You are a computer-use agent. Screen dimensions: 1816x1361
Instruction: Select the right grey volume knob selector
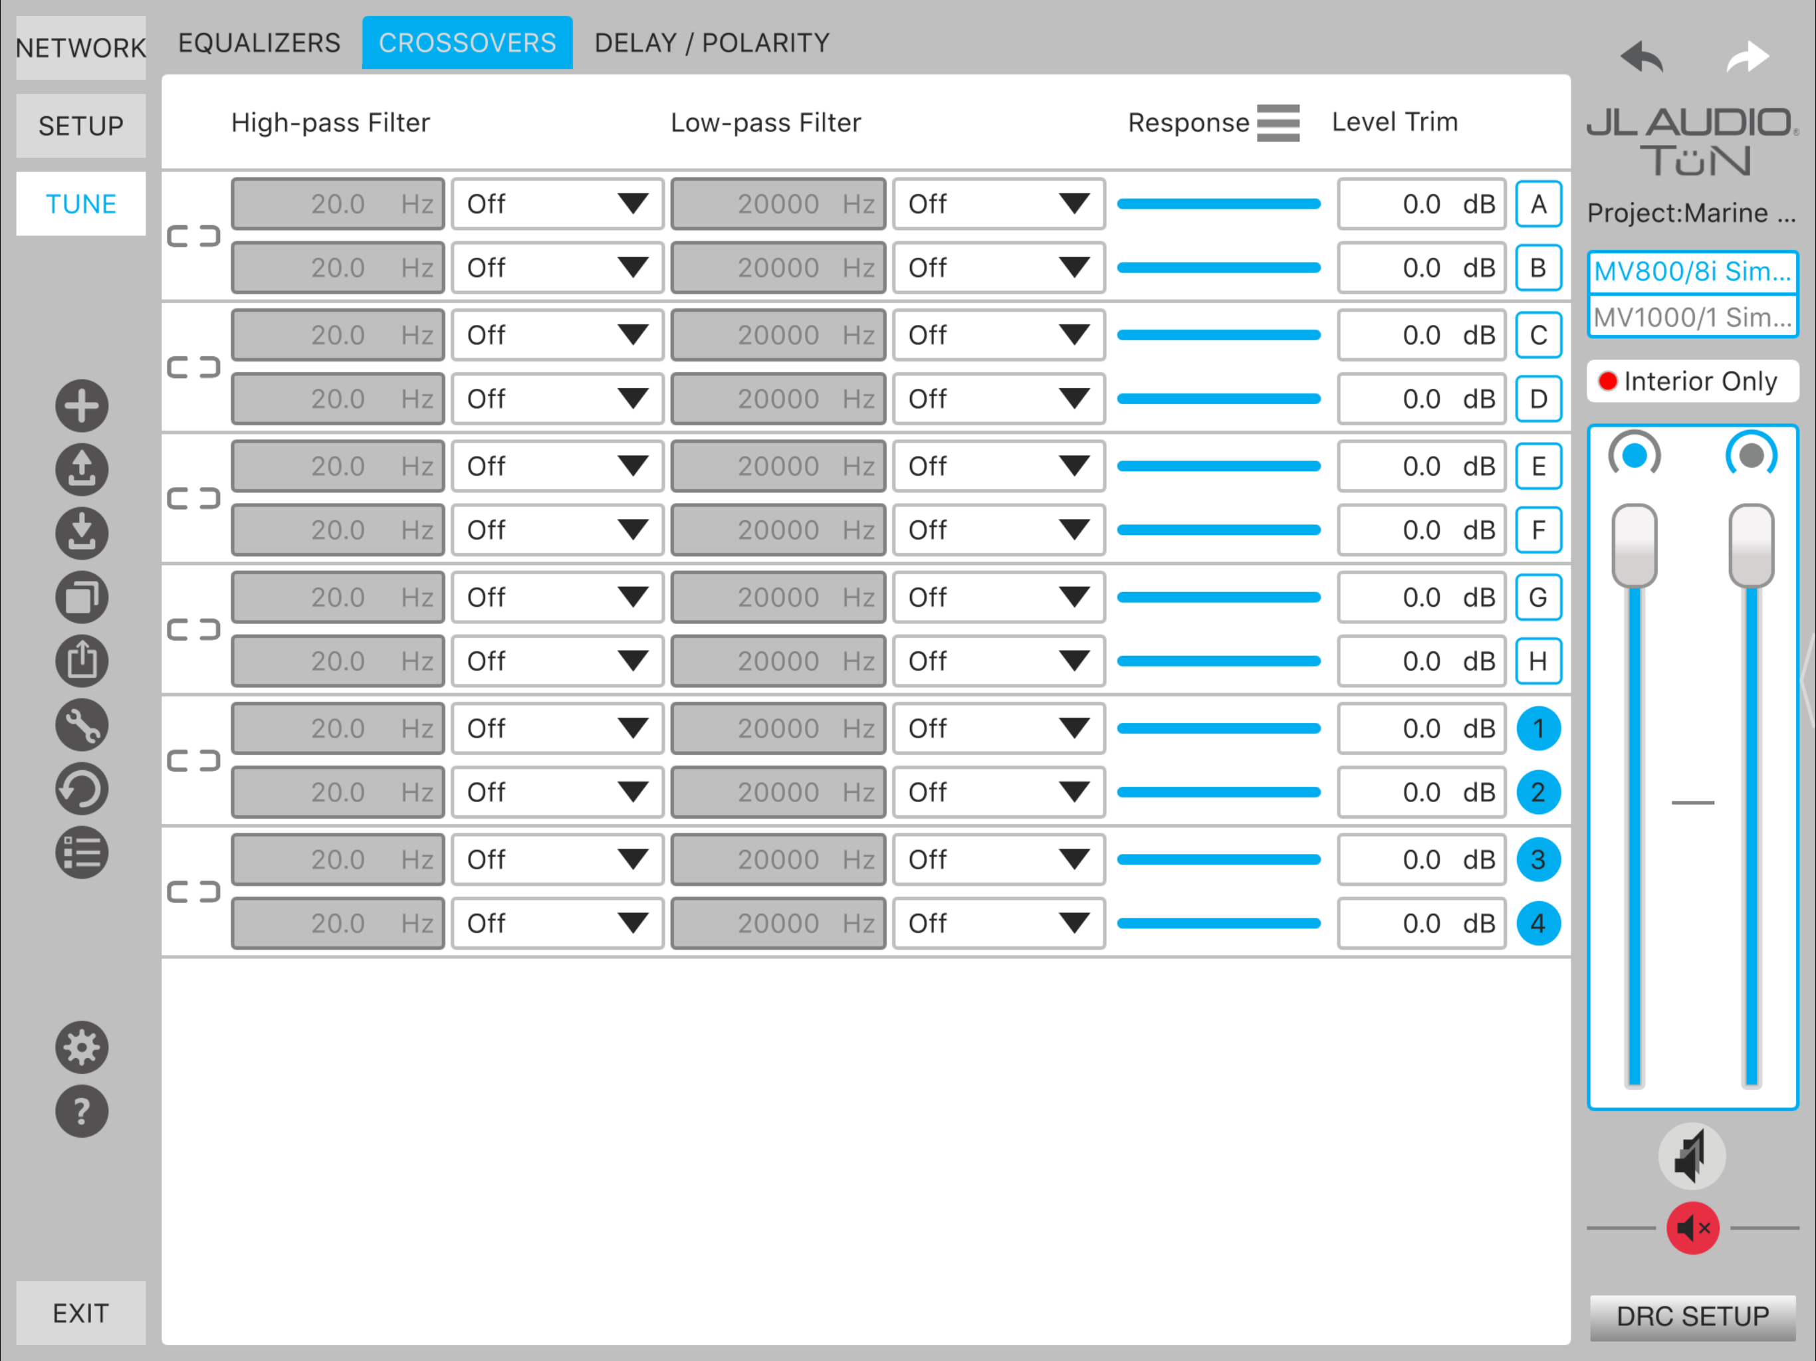click(x=1751, y=455)
